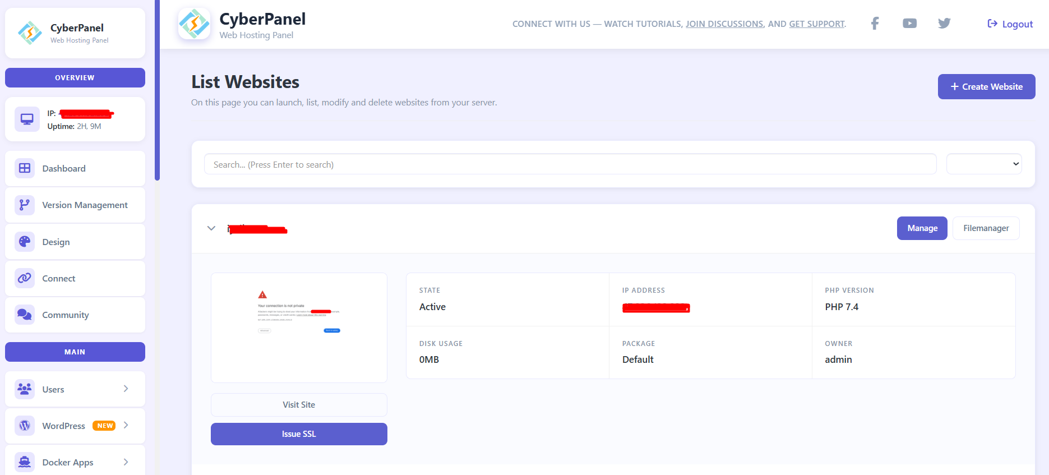Click the Users group icon
Screen dimensions: 1049x475
25,389
